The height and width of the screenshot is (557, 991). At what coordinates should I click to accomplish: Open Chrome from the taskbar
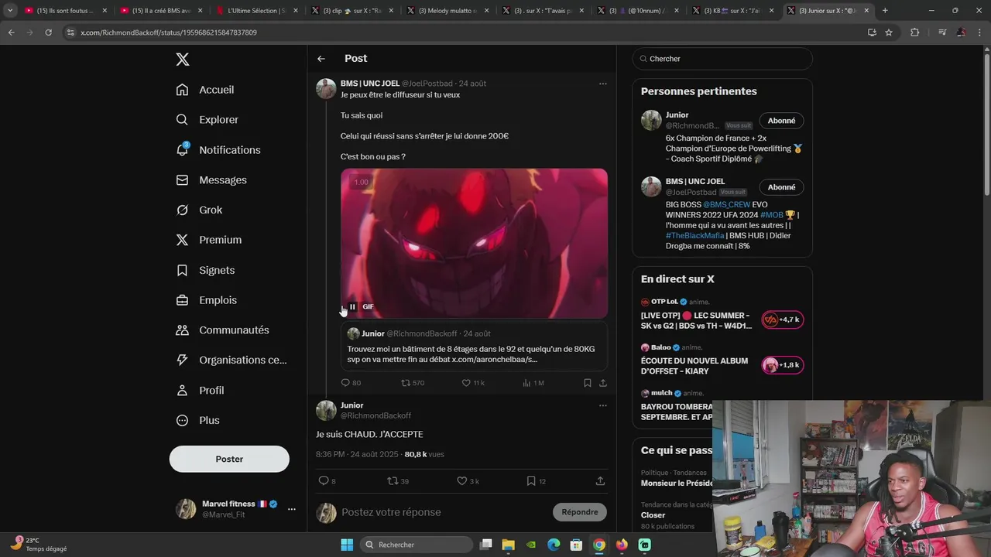click(x=599, y=545)
